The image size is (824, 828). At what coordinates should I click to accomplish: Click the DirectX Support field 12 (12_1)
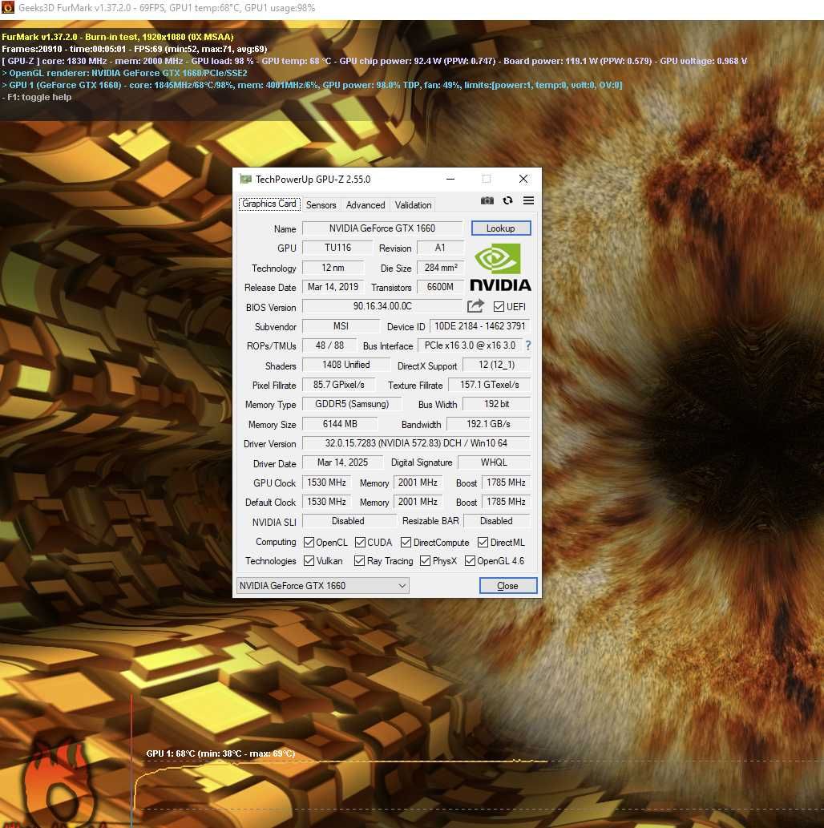click(496, 365)
